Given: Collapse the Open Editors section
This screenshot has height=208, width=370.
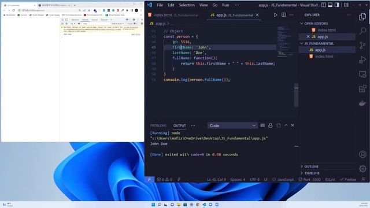Looking at the screenshot, I should 327,24.
